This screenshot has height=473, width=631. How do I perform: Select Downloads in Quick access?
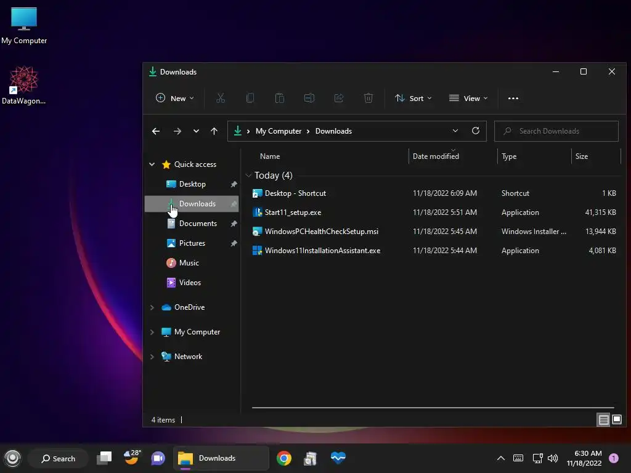[x=192, y=204]
